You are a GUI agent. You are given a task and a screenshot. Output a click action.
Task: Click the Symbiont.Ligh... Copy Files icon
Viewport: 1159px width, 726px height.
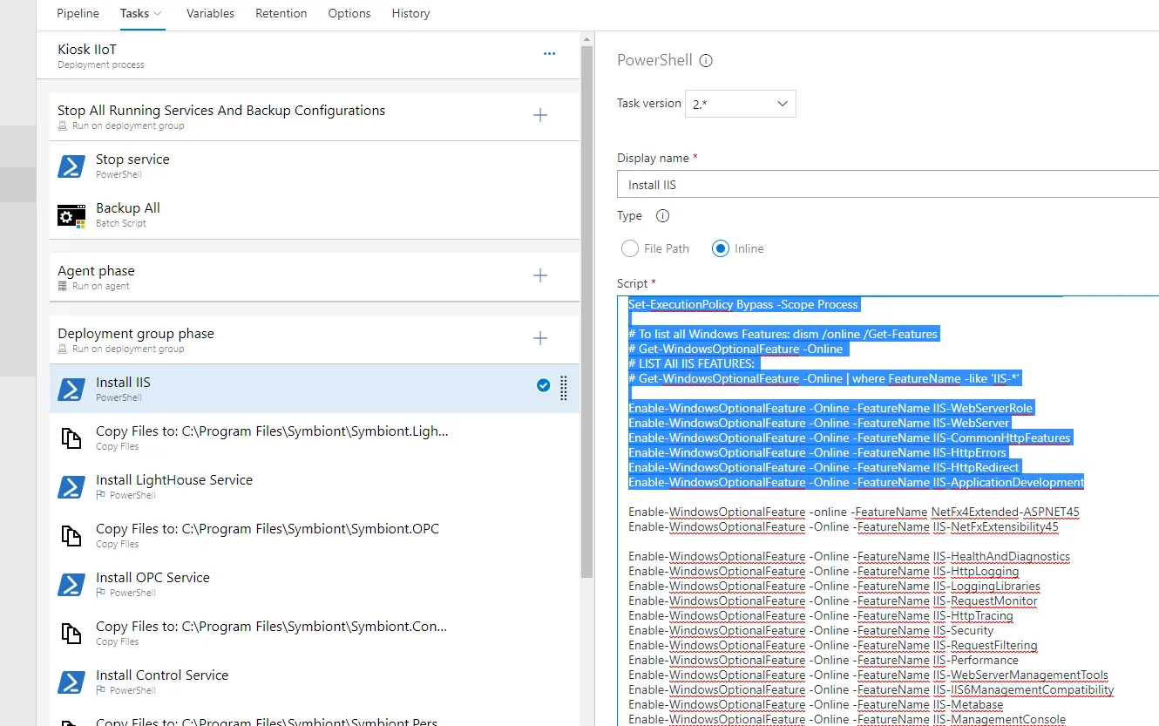[x=71, y=438]
